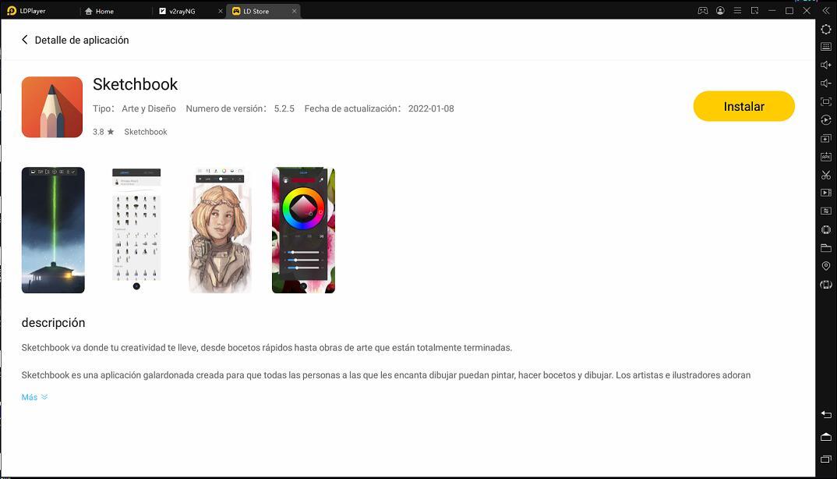
Task: Click the descripción heading
Action: [x=53, y=323]
